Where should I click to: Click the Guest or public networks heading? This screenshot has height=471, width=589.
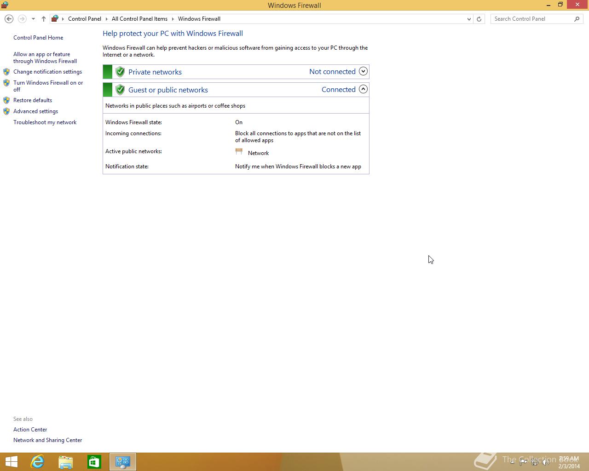point(168,90)
